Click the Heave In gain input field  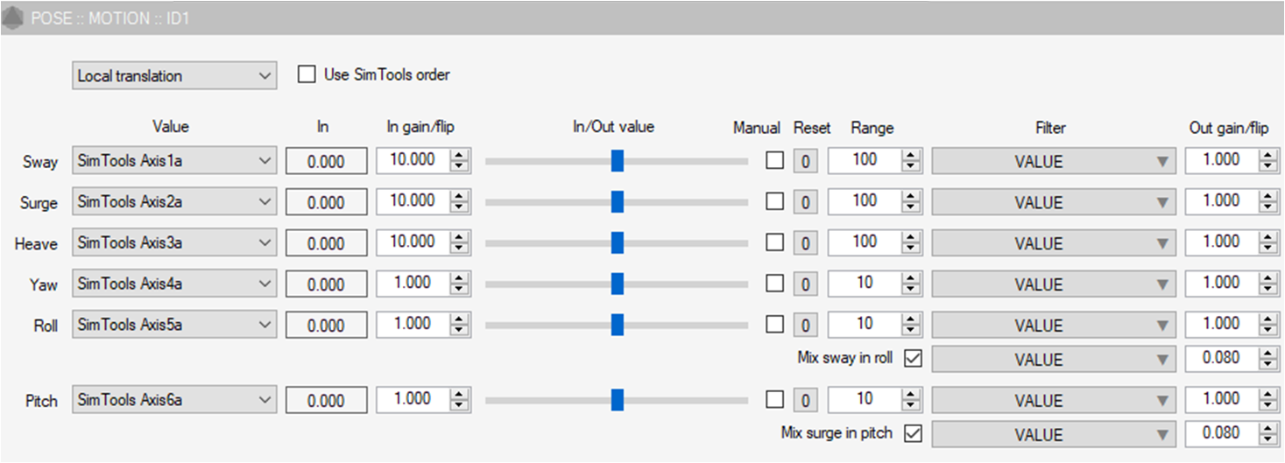413,242
